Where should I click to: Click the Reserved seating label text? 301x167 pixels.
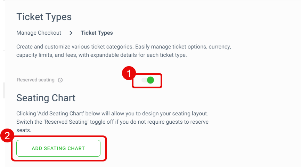click(36, 80)
